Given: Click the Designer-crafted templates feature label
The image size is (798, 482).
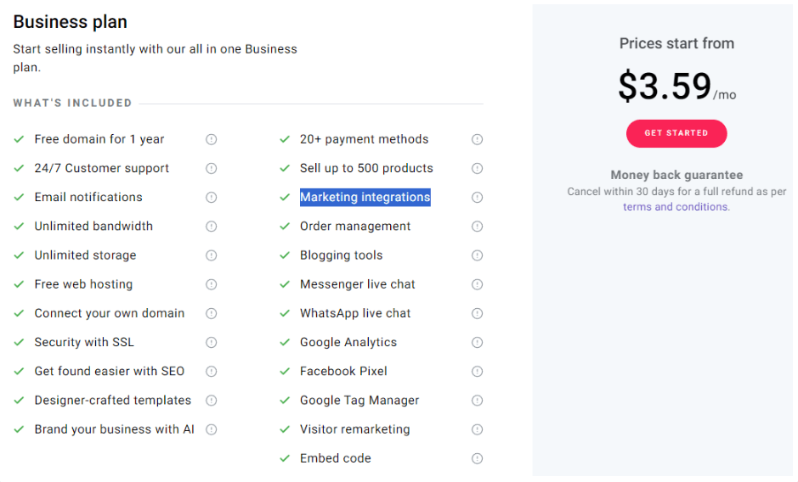Looking at the screenshot, I should (x=112, y=401).
